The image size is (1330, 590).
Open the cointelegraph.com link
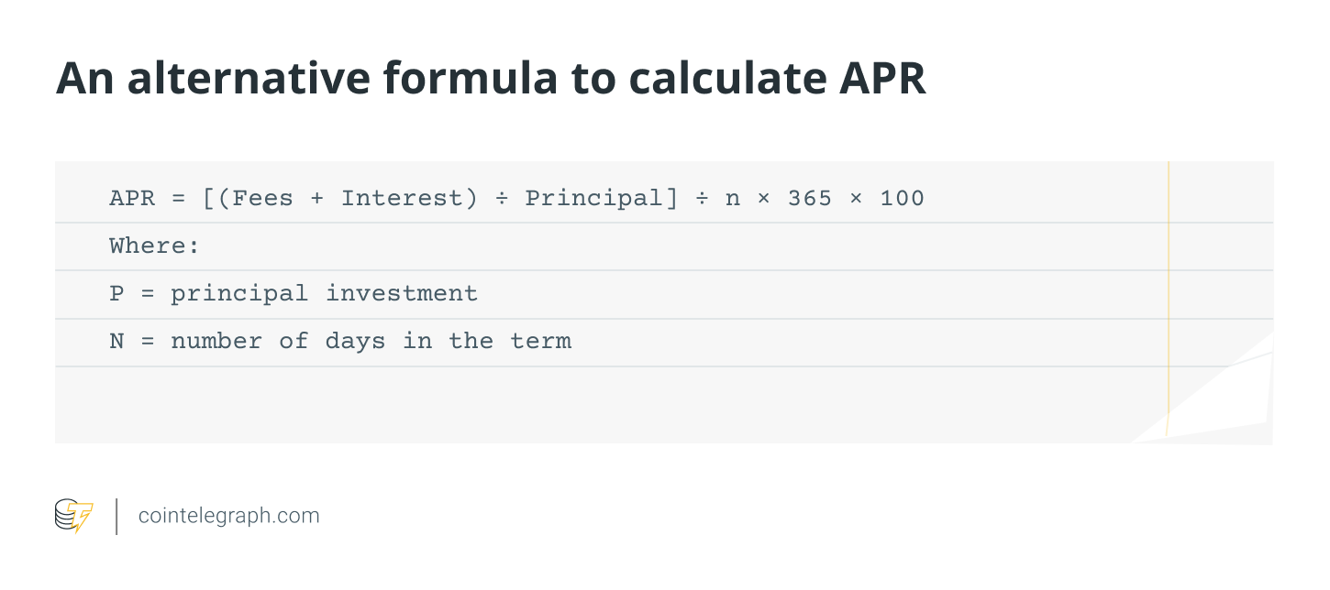click(x=228, y=516)
